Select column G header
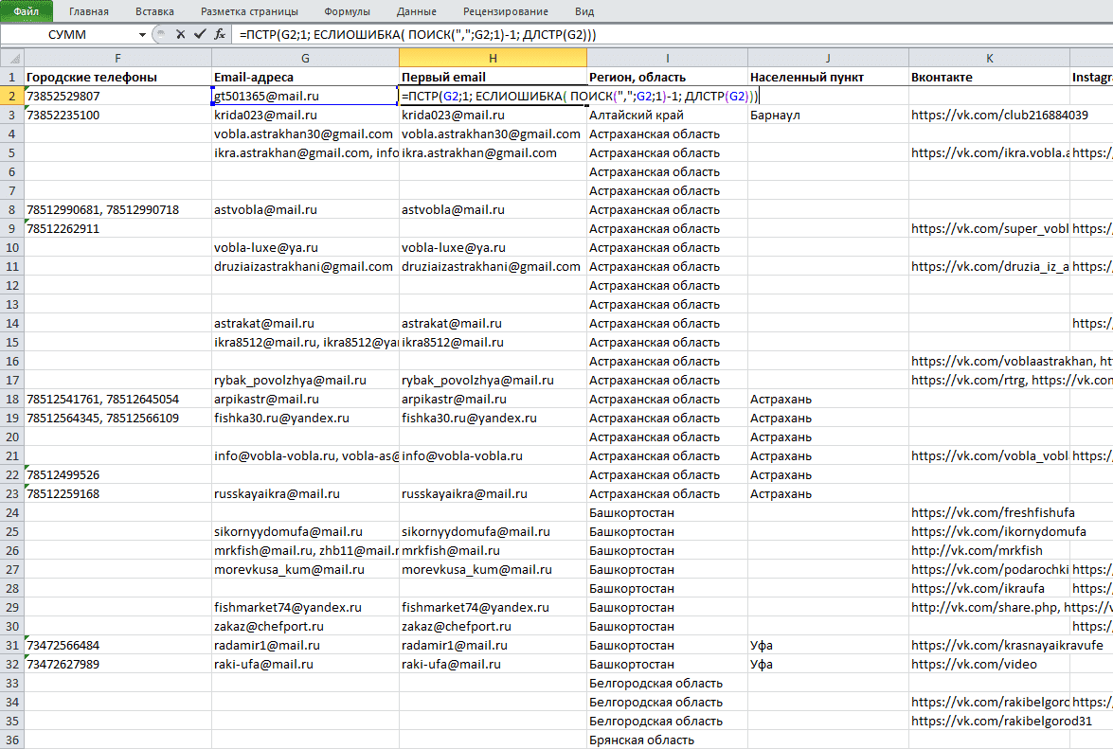This screenshot has height=749, width=1113. pos(305,58)
